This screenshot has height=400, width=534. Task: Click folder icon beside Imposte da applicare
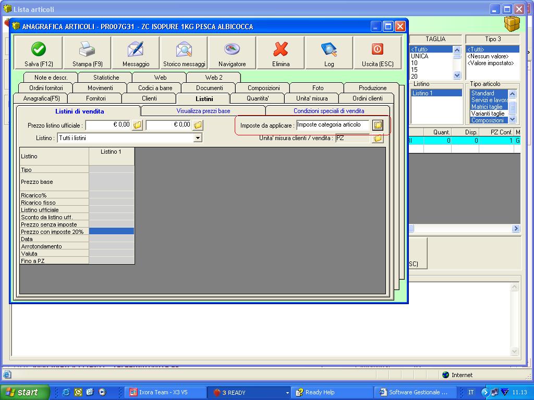click(x=378, y=125)
